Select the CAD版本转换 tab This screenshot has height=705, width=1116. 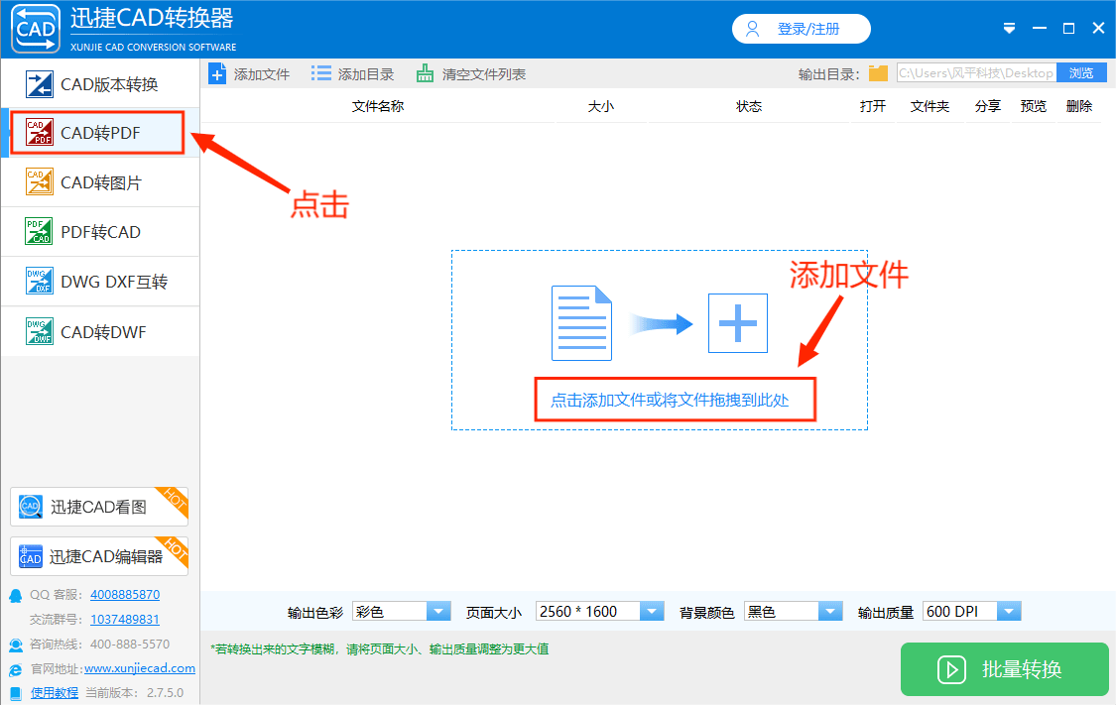[100, 84]
